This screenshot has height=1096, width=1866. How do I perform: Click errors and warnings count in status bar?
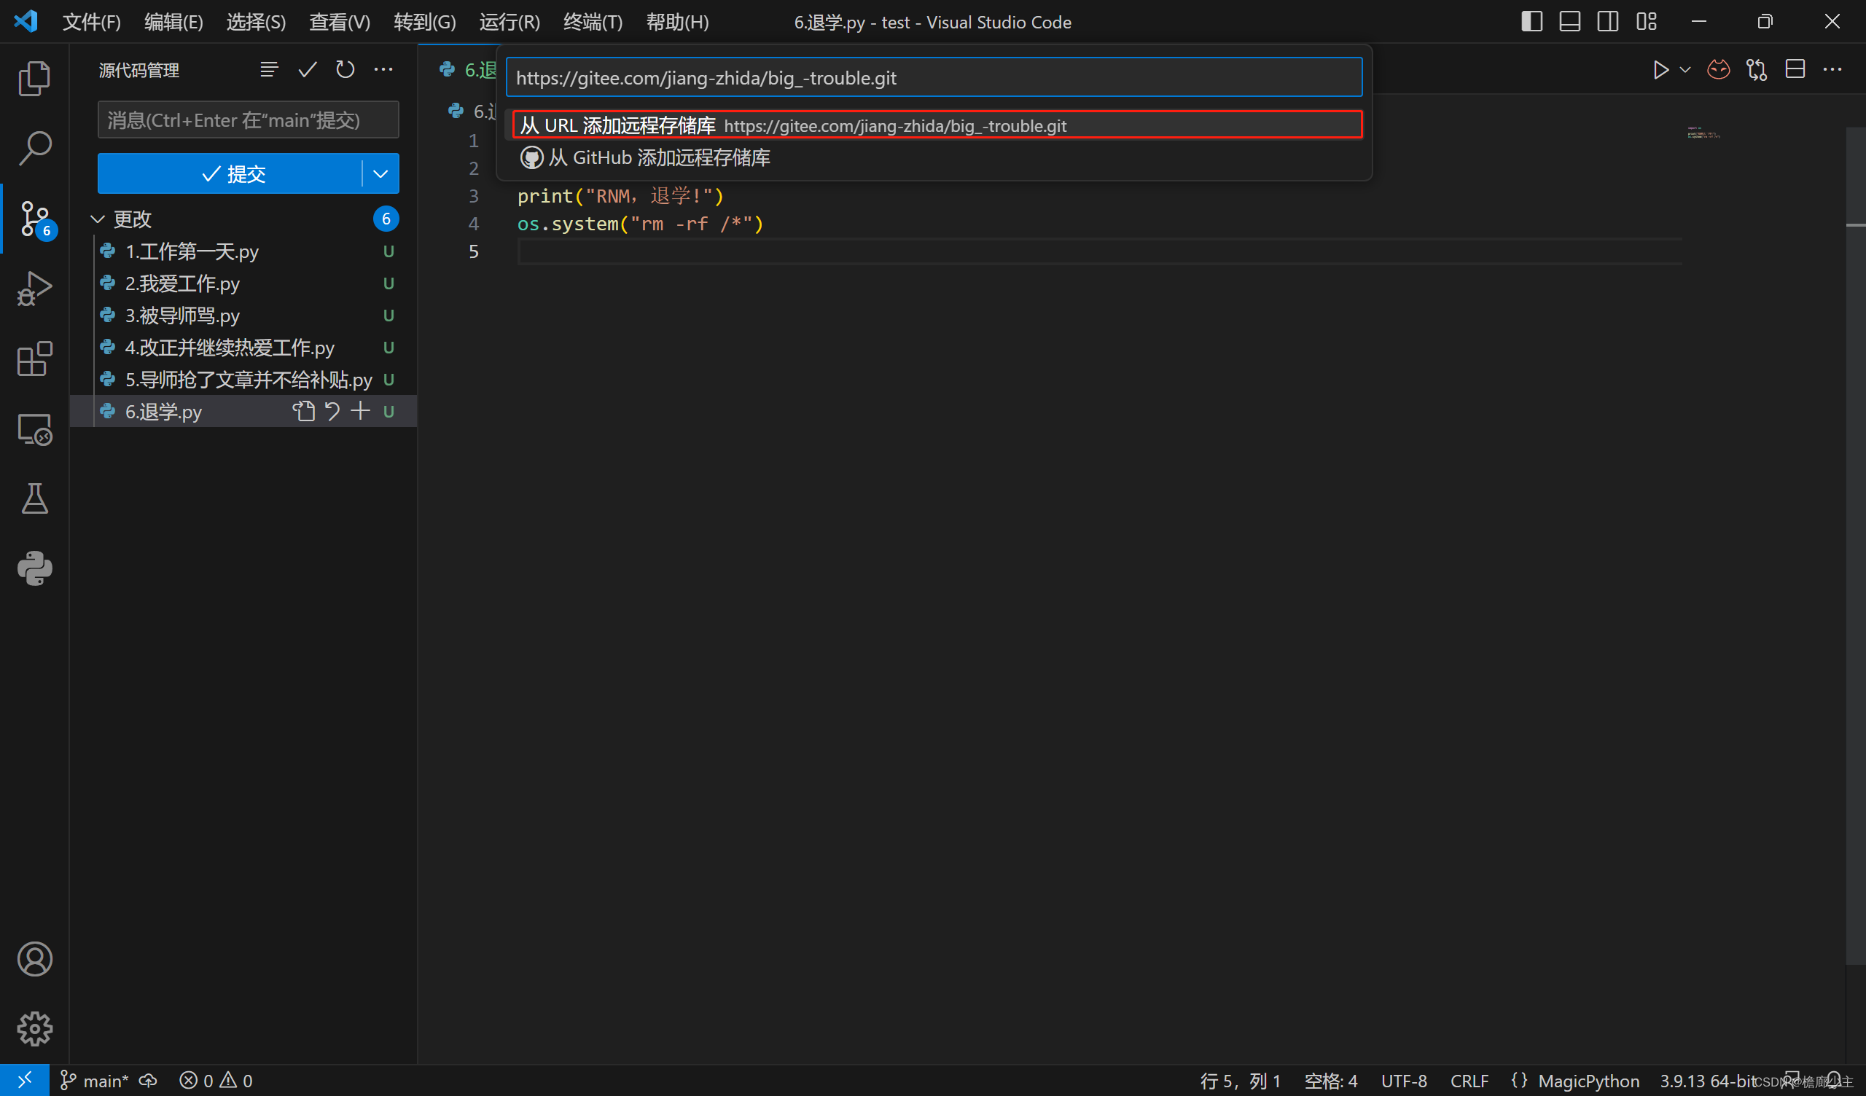(216, 1081)
